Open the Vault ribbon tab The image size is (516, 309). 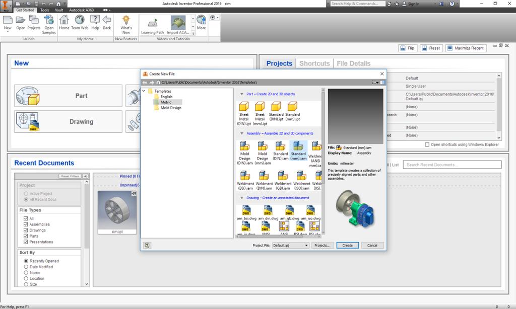point(59,10)
